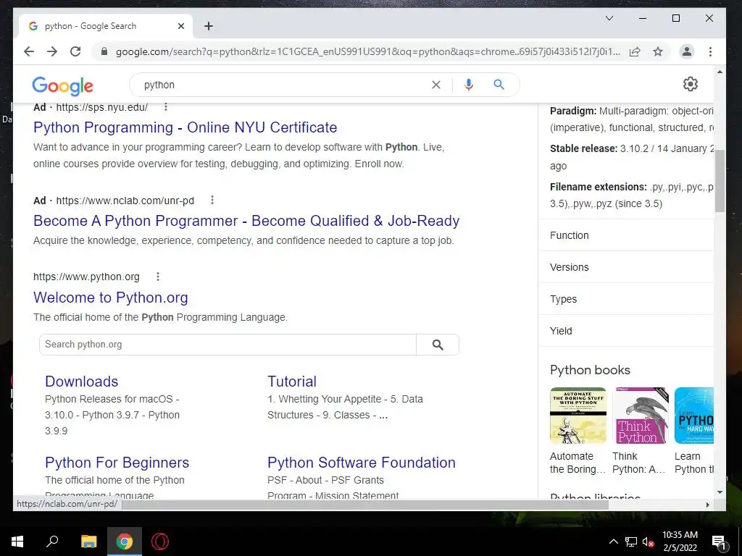Open Windows taskbar search
The image size is (742, 556).
[x=52, y=542]
